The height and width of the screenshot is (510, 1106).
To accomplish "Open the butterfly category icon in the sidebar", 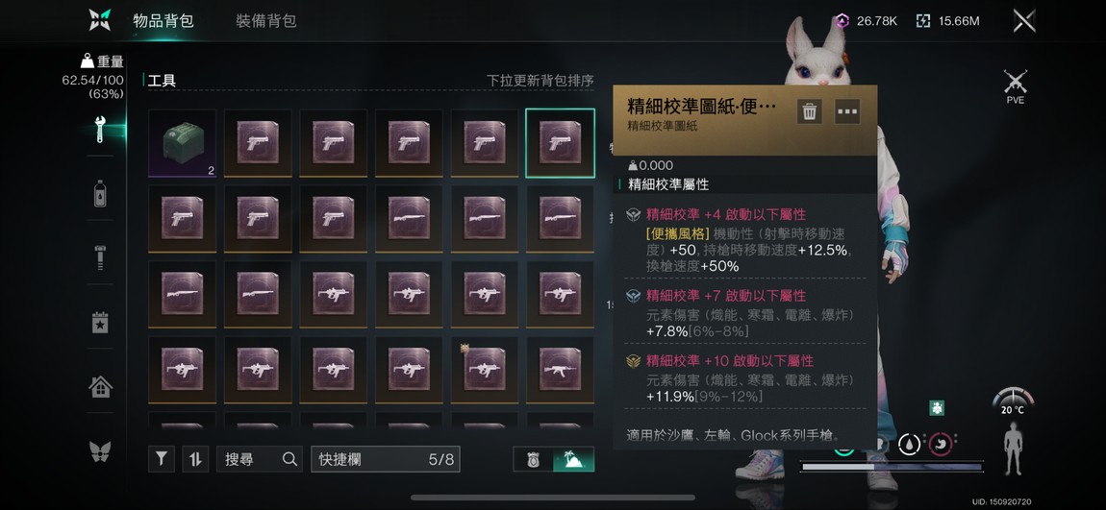I will pyautogui.click(x=100, y=450).
